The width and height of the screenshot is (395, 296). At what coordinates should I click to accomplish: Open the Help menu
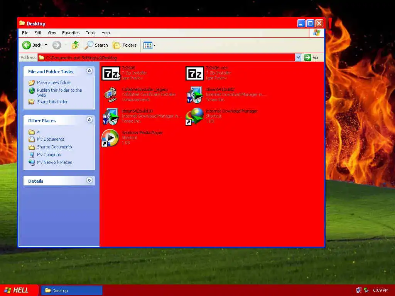click(x=106, y=33)
